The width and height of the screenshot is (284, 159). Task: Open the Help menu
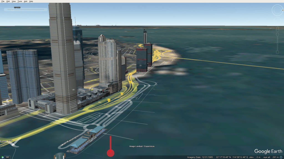point(31,1)
